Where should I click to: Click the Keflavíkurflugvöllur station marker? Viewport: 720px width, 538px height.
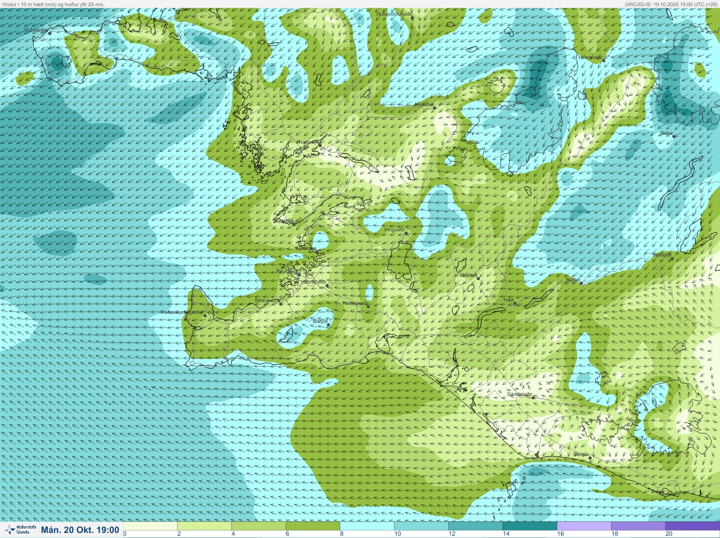(x=205, y=316)
